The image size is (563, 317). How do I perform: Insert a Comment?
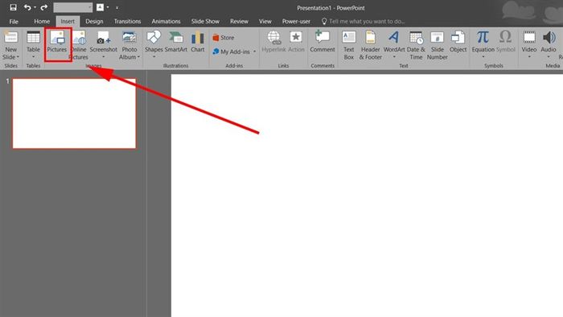tap(323, 43)
